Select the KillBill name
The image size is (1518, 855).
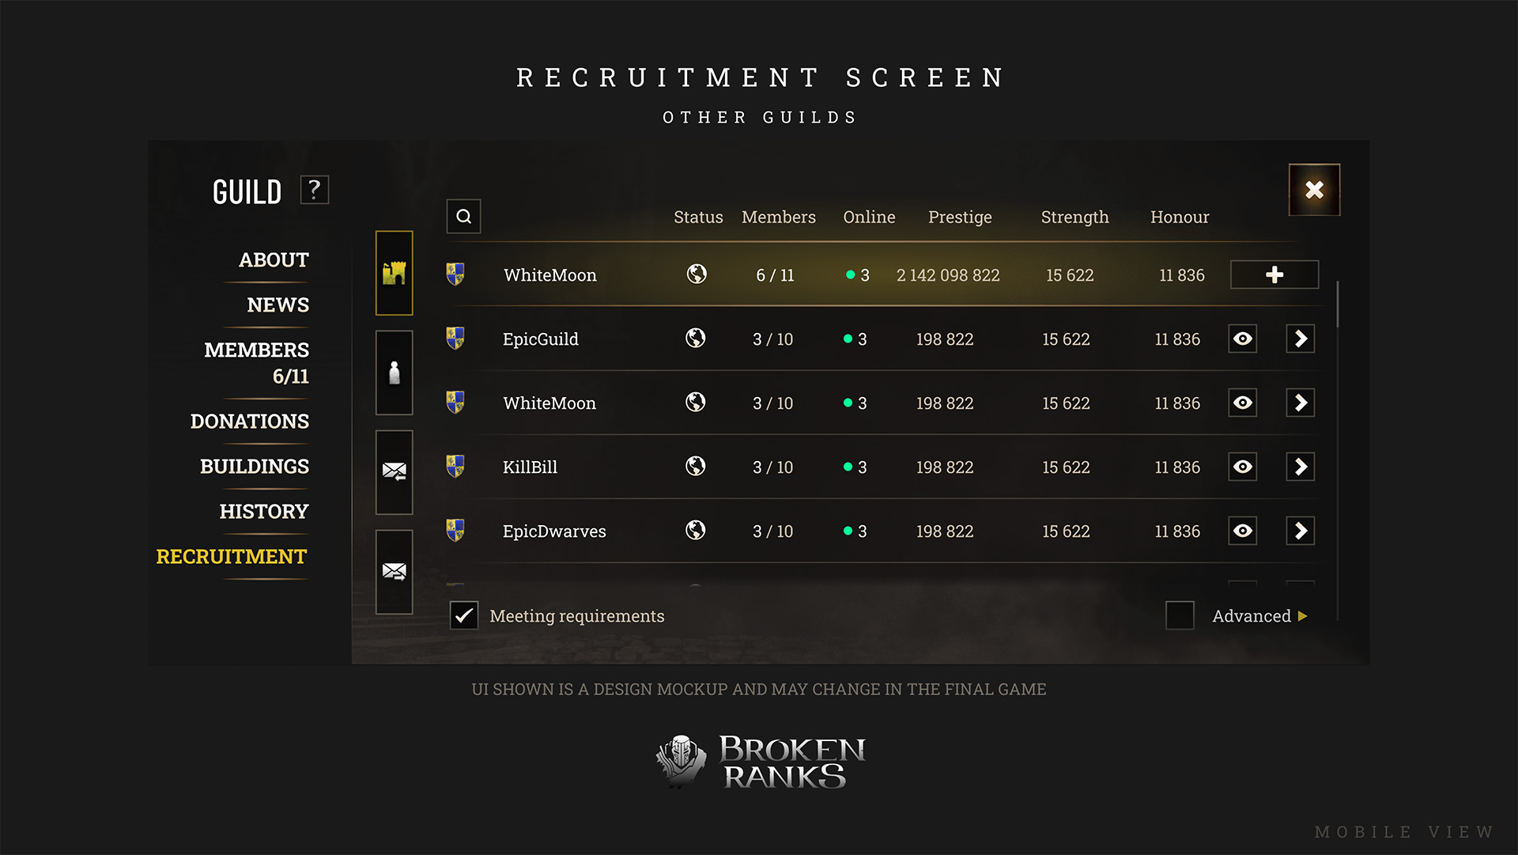(x=530, y=467)
